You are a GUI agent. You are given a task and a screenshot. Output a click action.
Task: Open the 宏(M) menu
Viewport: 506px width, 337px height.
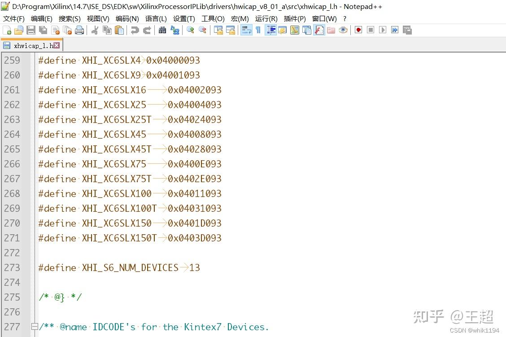click(240, 19)
